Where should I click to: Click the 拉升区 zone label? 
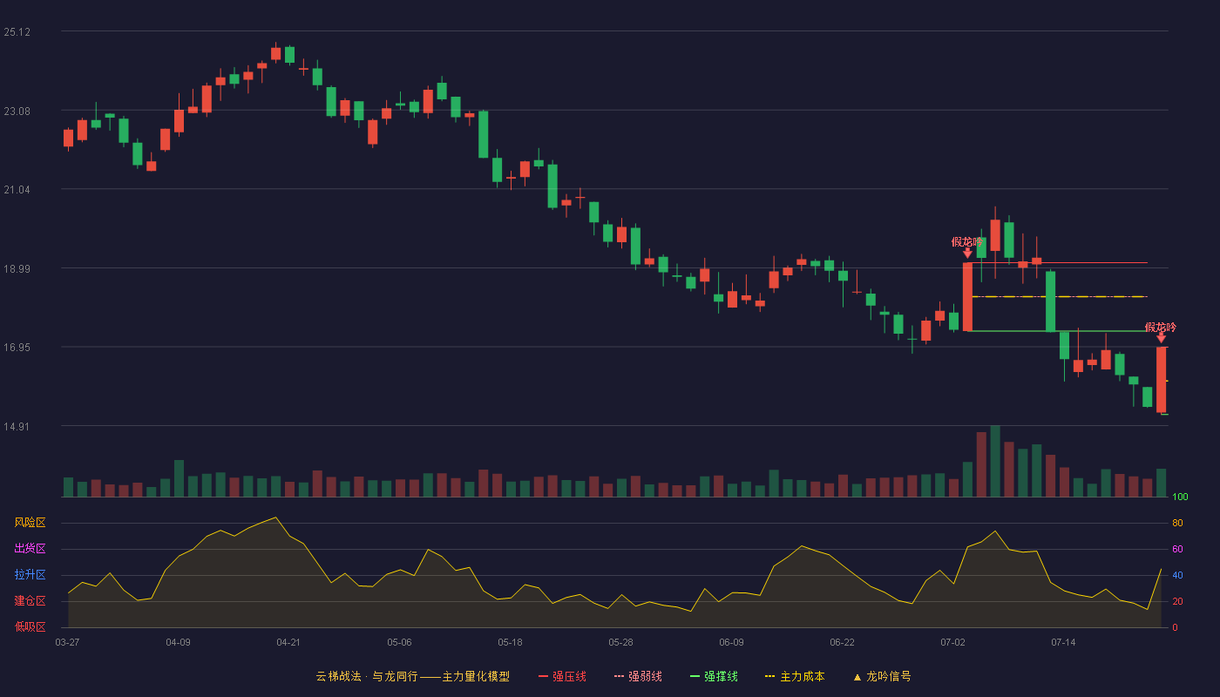(30, 575)
